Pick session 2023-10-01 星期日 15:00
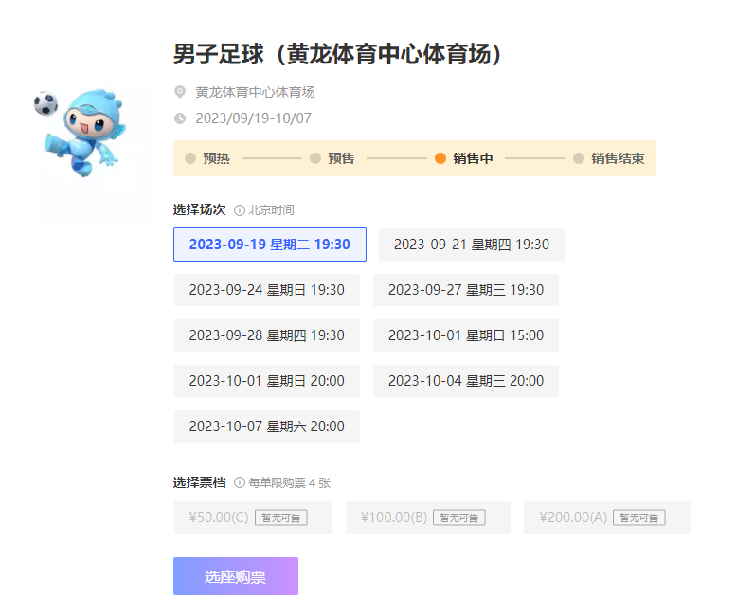Screen dimensions: 736x598 (x=466, y=335)
